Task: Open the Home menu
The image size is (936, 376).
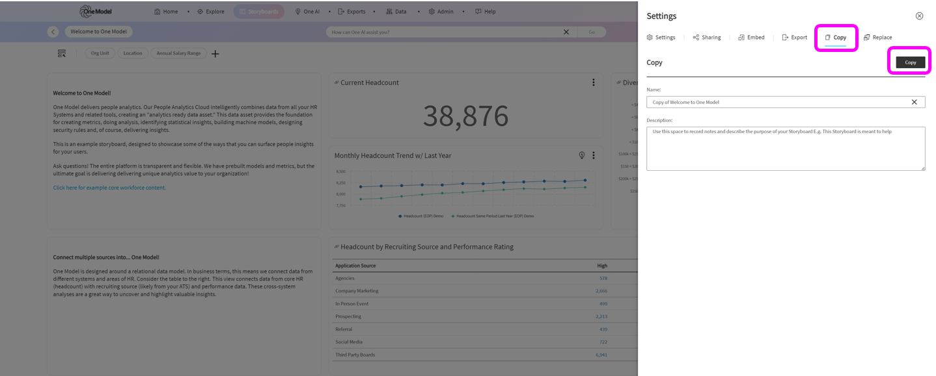Action: pyautogui.click(x=166, y=12)
